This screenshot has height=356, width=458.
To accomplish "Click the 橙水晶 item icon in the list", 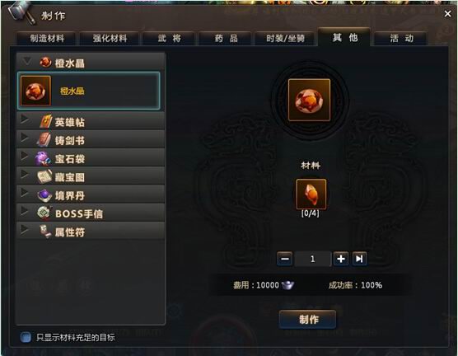I will point(35,91).
